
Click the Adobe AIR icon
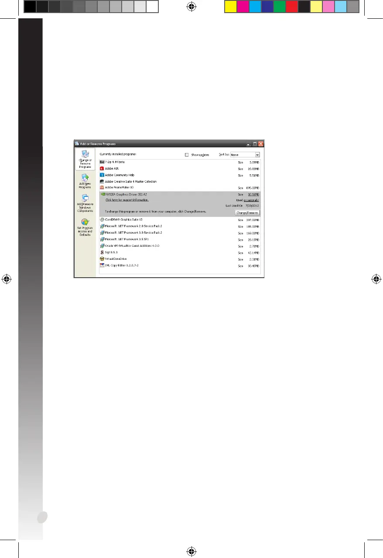[102, 168]
